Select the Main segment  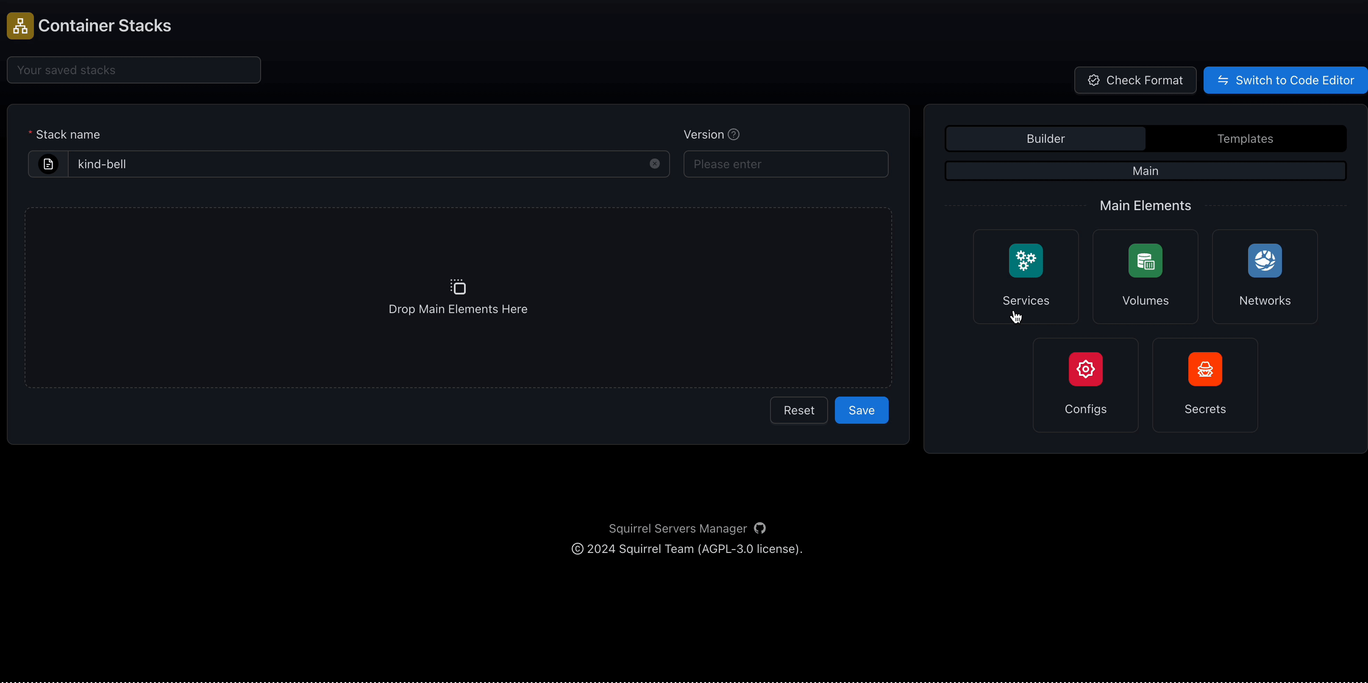coord(1145,171)
